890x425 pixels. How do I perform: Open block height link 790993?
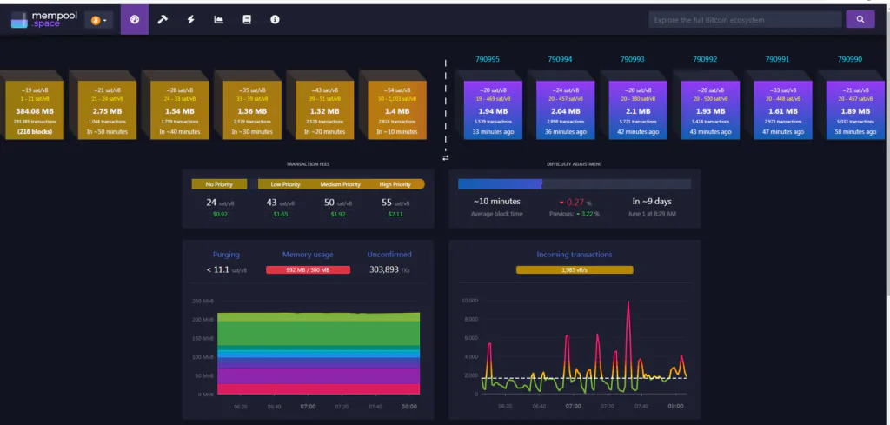[633, 59]
